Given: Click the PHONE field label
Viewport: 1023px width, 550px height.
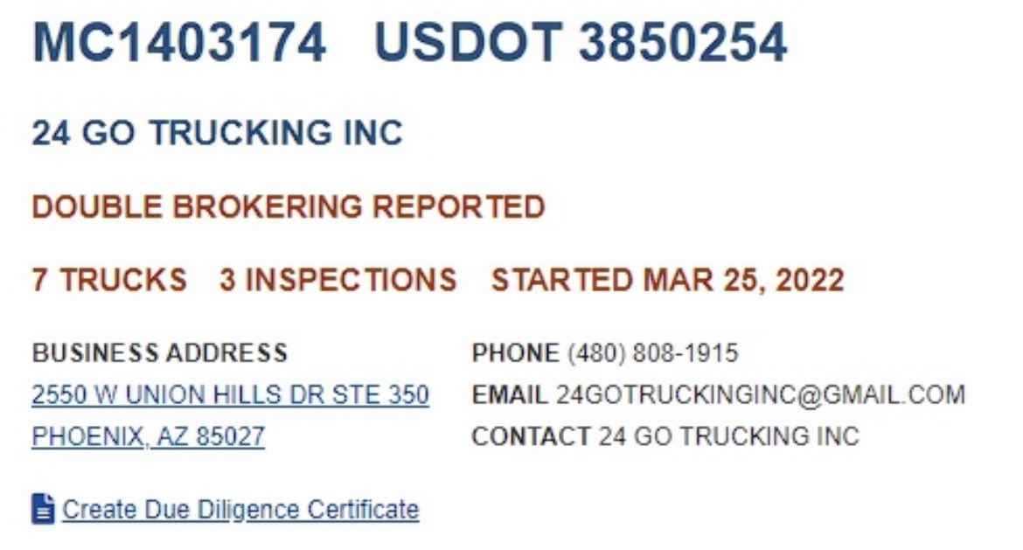Looking at the screenshot, I should click(x=515, y=353).
